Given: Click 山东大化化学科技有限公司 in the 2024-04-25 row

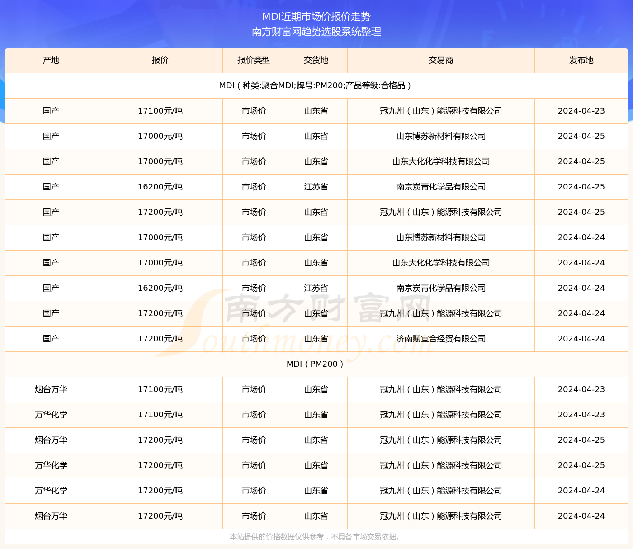Looking at the screenshot, I should point(441,161).
